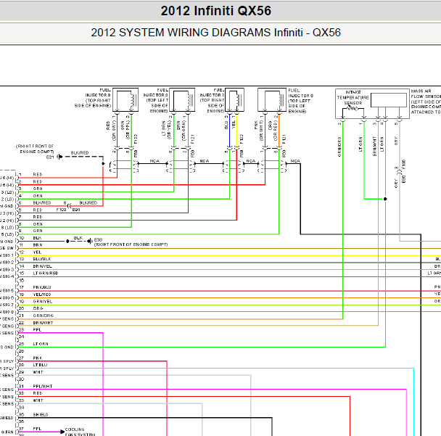This screenshot has width=441, height=436.
Task: Click the 'F103' connector label
Action: tap(61, 210)
